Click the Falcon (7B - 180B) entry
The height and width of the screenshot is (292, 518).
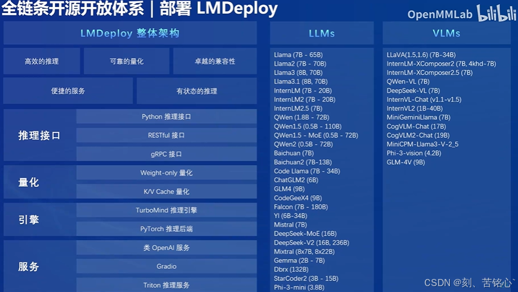[x=301, y=207]
